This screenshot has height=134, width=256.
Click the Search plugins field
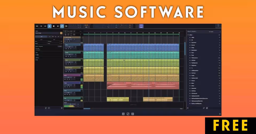(x=197, y=31)
